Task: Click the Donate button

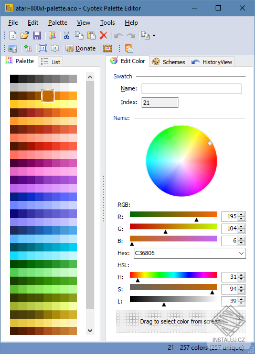Action: click(81, 48)
